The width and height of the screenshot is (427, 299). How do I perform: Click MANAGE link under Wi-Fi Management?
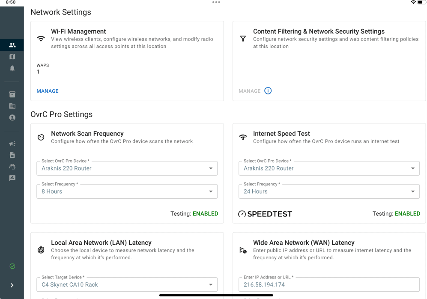(48, 91)
